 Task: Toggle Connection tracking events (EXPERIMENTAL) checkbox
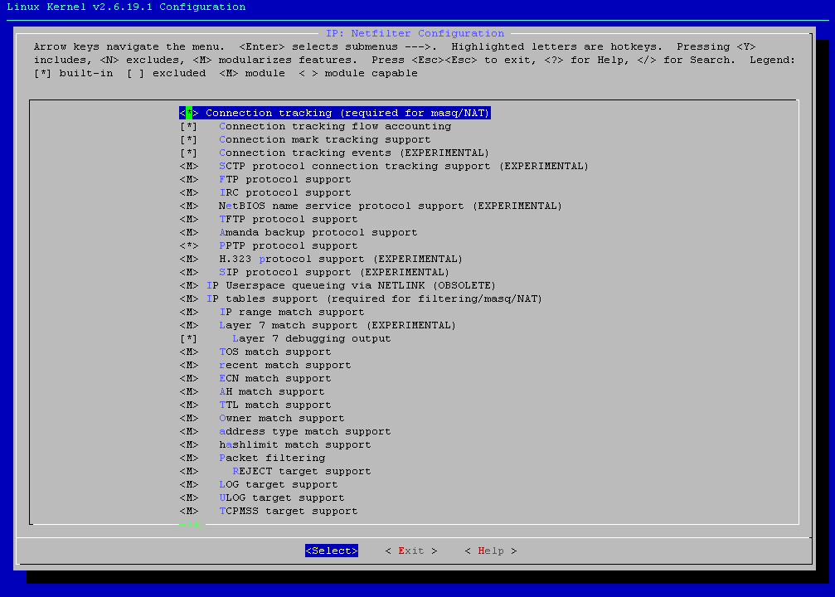tap(188, 153)
